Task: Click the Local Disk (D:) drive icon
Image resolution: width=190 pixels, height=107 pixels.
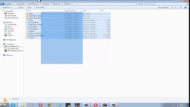Action: point(6,48)
